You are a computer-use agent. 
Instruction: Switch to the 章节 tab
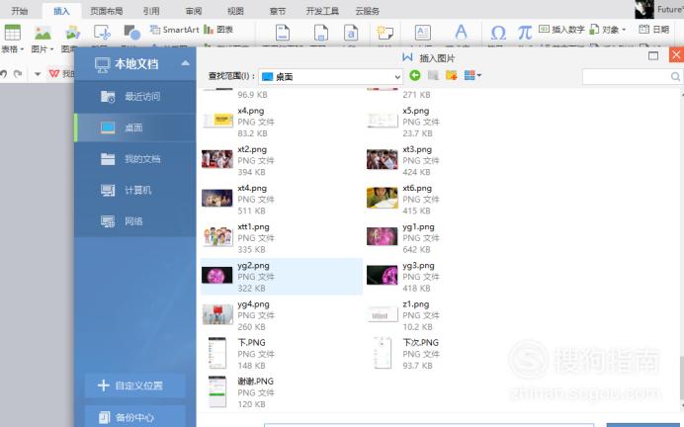278,11
